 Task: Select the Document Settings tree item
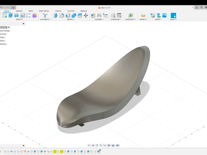[x=5, y=31]
